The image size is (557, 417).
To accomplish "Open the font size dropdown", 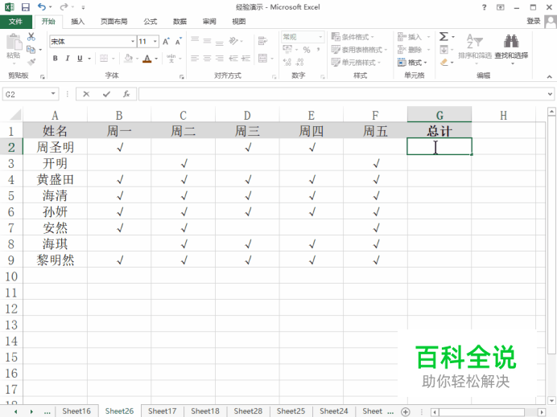I will (155, 42).
